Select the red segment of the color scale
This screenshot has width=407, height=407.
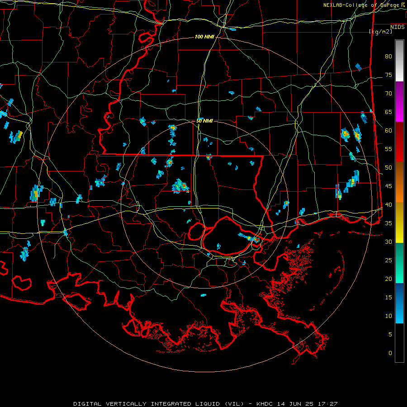click(399, 142)
